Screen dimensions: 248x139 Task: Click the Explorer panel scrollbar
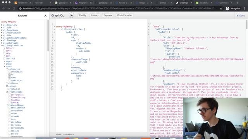pyautogui.click(x=48, y=36)
